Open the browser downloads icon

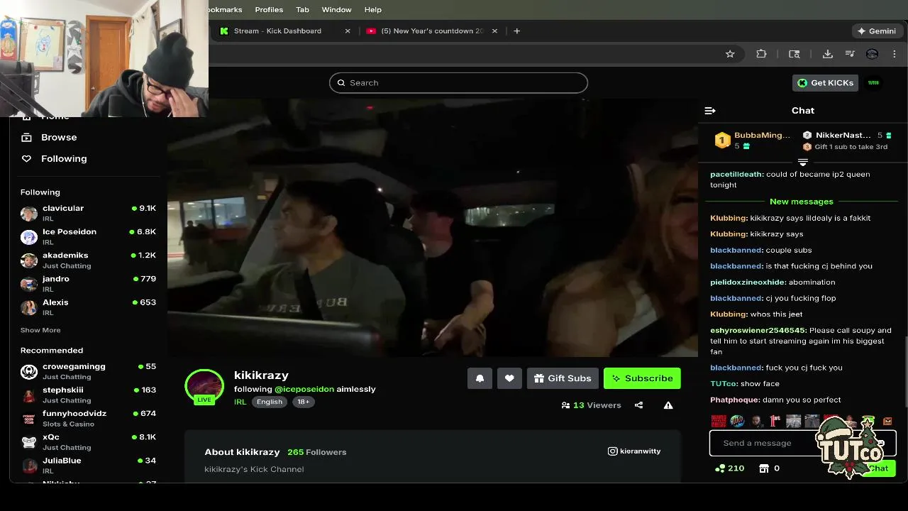827,54
